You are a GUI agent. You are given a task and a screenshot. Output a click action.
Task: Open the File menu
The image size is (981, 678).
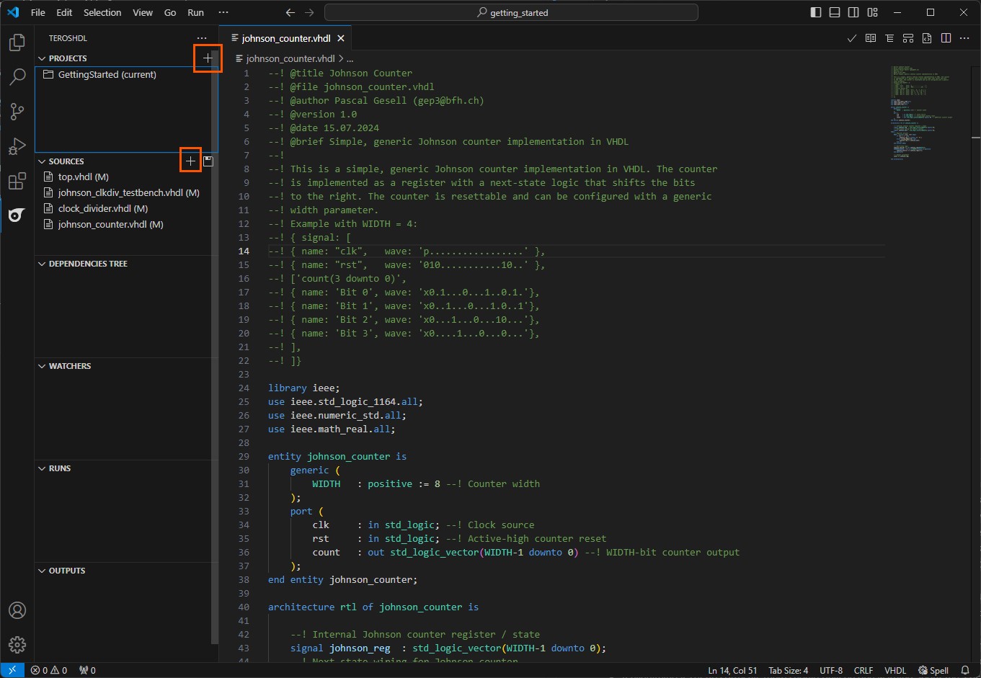pyautogui.click(x=38, y=12)
